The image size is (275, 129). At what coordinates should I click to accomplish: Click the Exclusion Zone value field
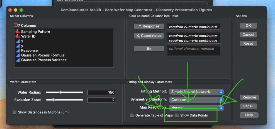point(101,100)
